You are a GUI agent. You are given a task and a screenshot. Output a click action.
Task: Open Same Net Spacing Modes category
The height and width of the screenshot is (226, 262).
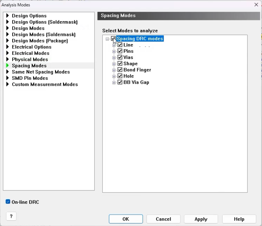[41, 72]
